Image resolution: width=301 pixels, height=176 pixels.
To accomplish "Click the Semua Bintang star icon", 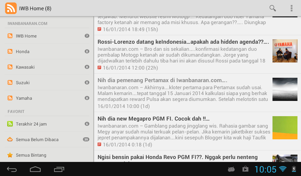I will coord(10,155).
